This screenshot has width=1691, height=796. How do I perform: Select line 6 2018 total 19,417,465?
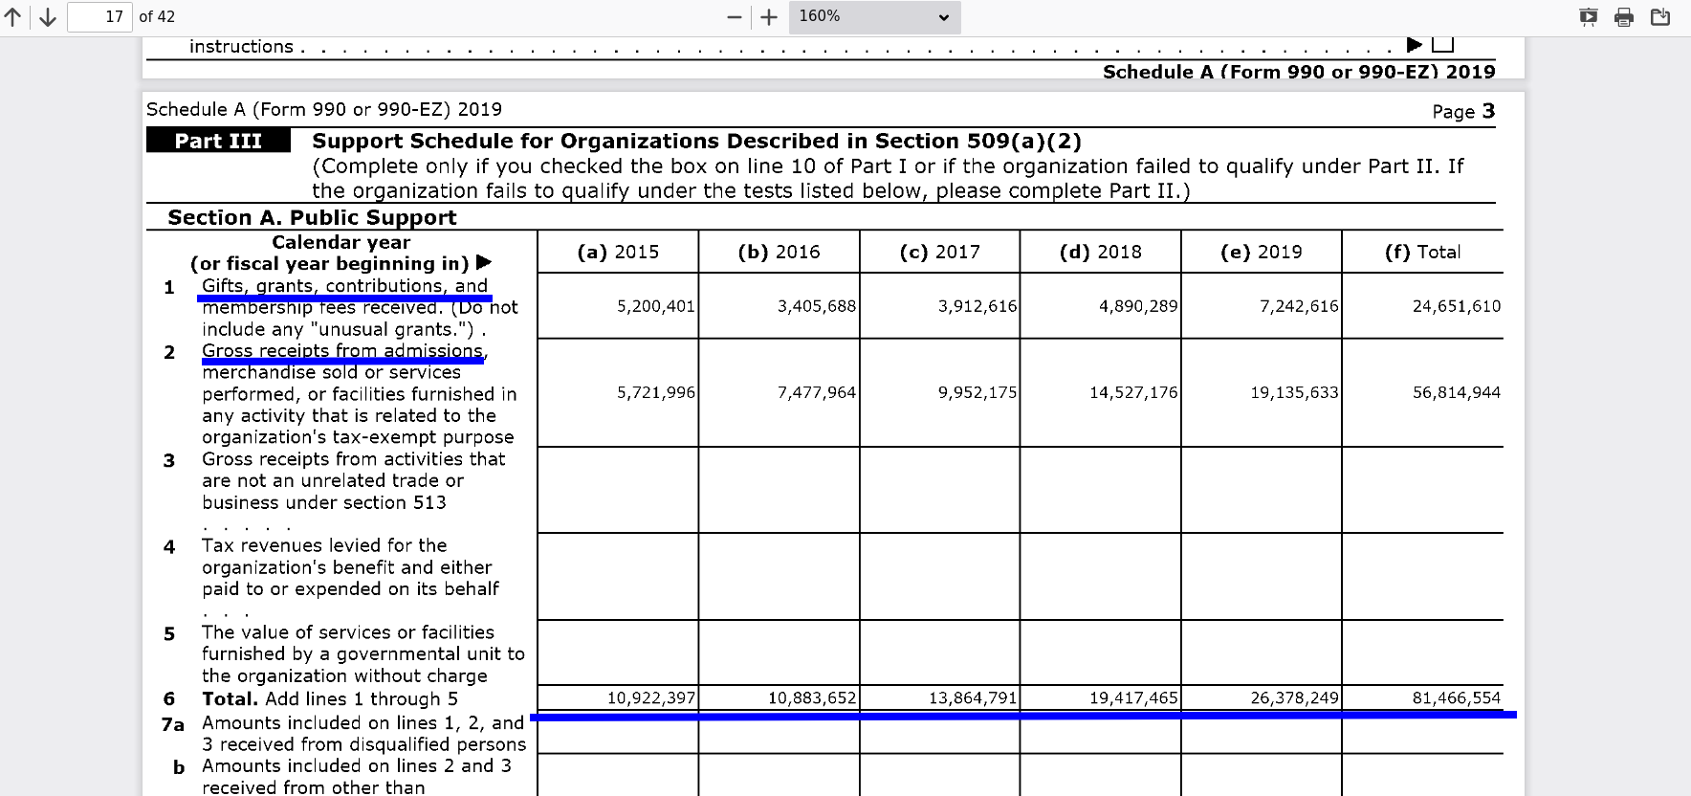coord(1133,698)
